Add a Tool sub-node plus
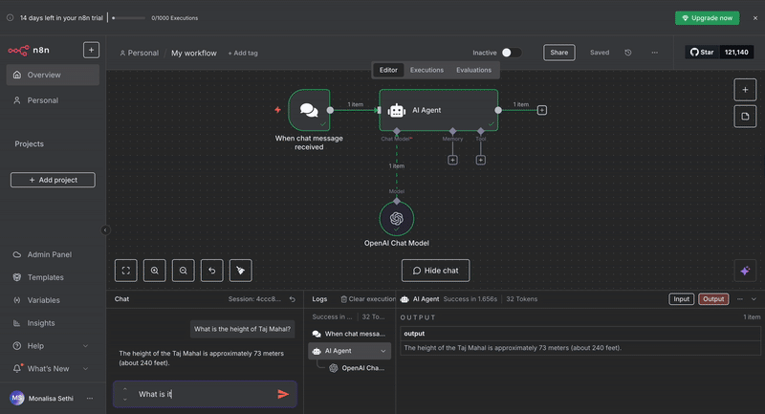 point(481,160)
